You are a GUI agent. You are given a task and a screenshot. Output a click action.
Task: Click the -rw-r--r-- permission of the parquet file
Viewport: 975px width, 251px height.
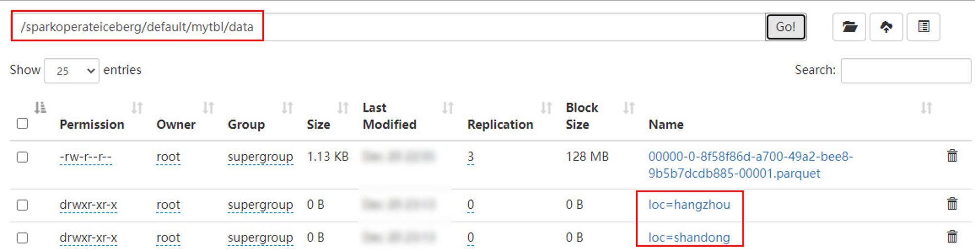coord(86,157)
